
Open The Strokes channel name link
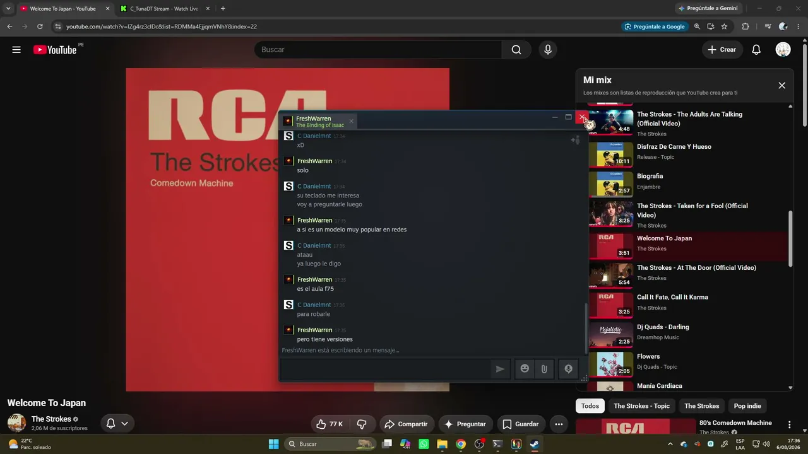51,419
